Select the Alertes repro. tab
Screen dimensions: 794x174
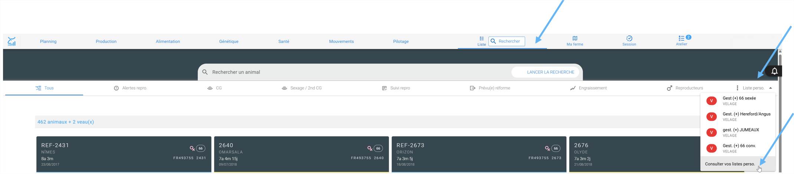coord(130,88)
